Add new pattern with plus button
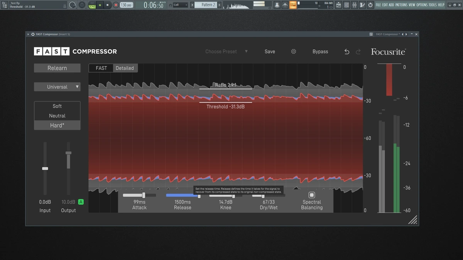This screenshot has width=463, height=260. [x=220, y=5]
